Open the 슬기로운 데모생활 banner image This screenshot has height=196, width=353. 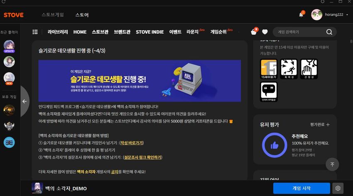[140, 81]
